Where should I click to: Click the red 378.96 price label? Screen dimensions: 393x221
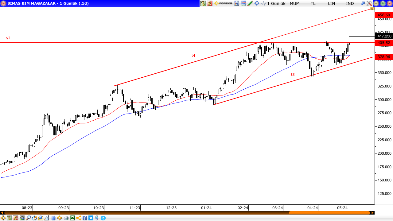(x=384, y=57)
